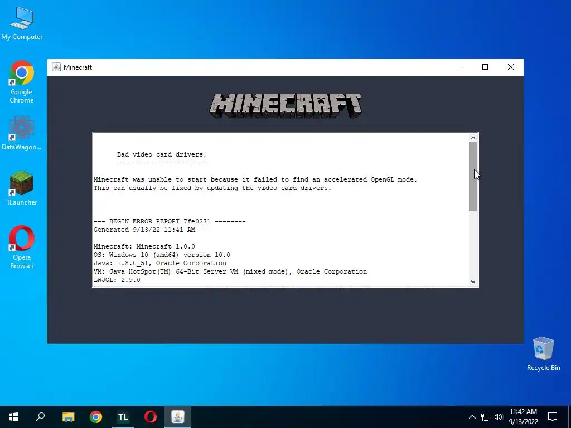Open Opera from the taskbar
This screenshot has width=571, height=428.
point(151,417)
